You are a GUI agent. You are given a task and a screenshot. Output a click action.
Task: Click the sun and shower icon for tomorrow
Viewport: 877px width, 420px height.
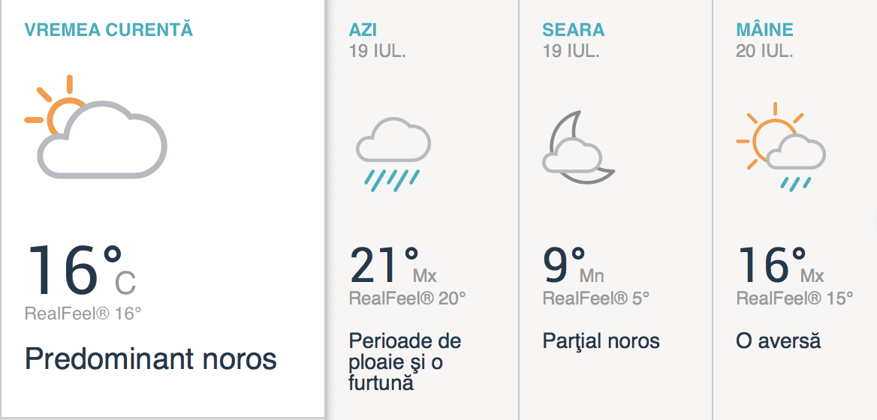click(x=781, y=146)
